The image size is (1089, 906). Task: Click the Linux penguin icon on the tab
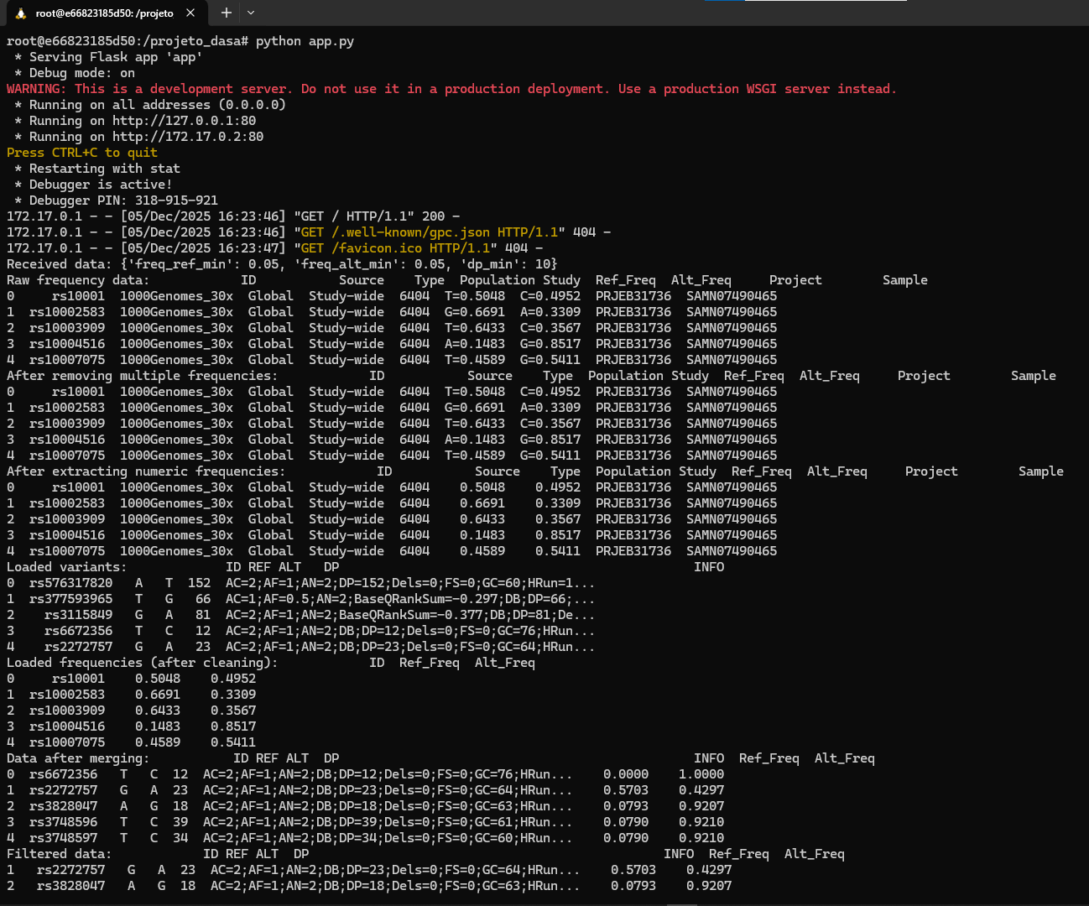click(x=21, y=13)
